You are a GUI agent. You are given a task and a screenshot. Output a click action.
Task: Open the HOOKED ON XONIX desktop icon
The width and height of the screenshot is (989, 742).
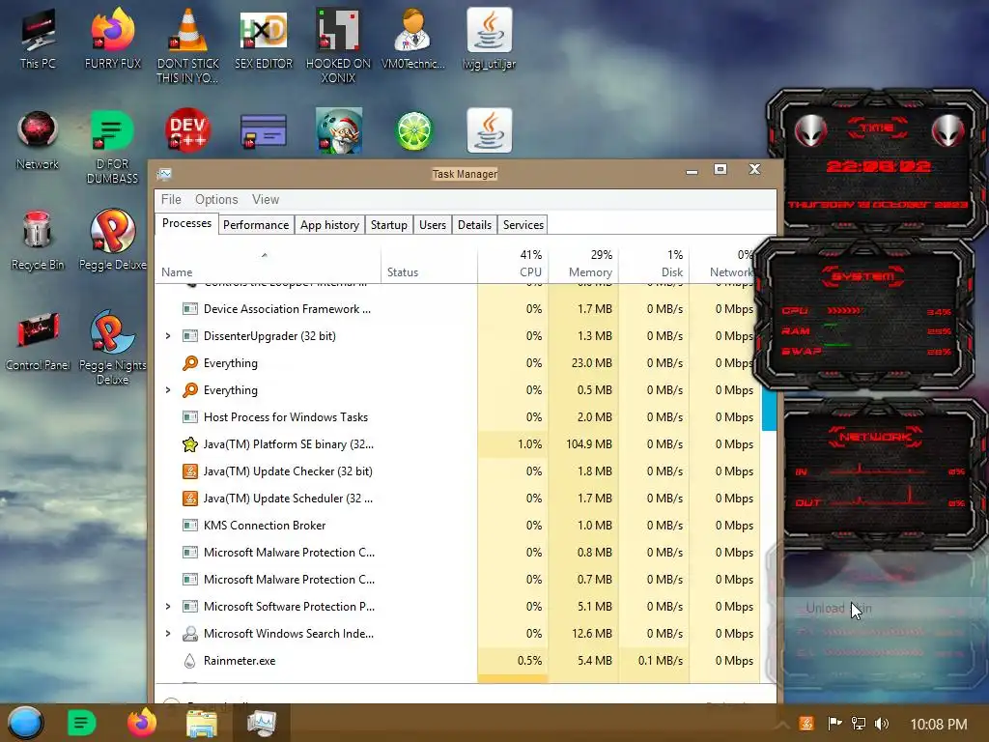pyautogui.click(x=338, y=45)
